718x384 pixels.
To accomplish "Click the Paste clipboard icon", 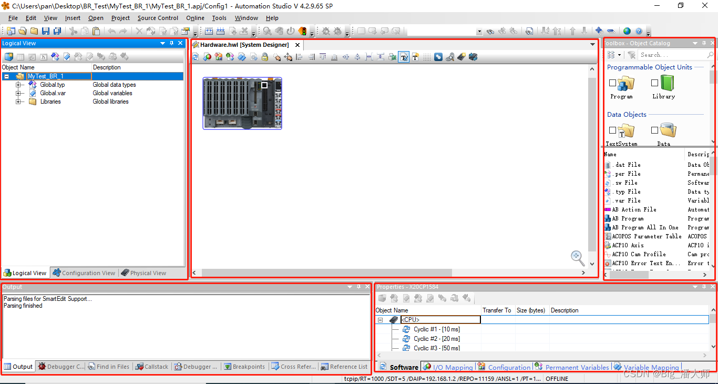I will pyautogui.click(x=96, y=31).
